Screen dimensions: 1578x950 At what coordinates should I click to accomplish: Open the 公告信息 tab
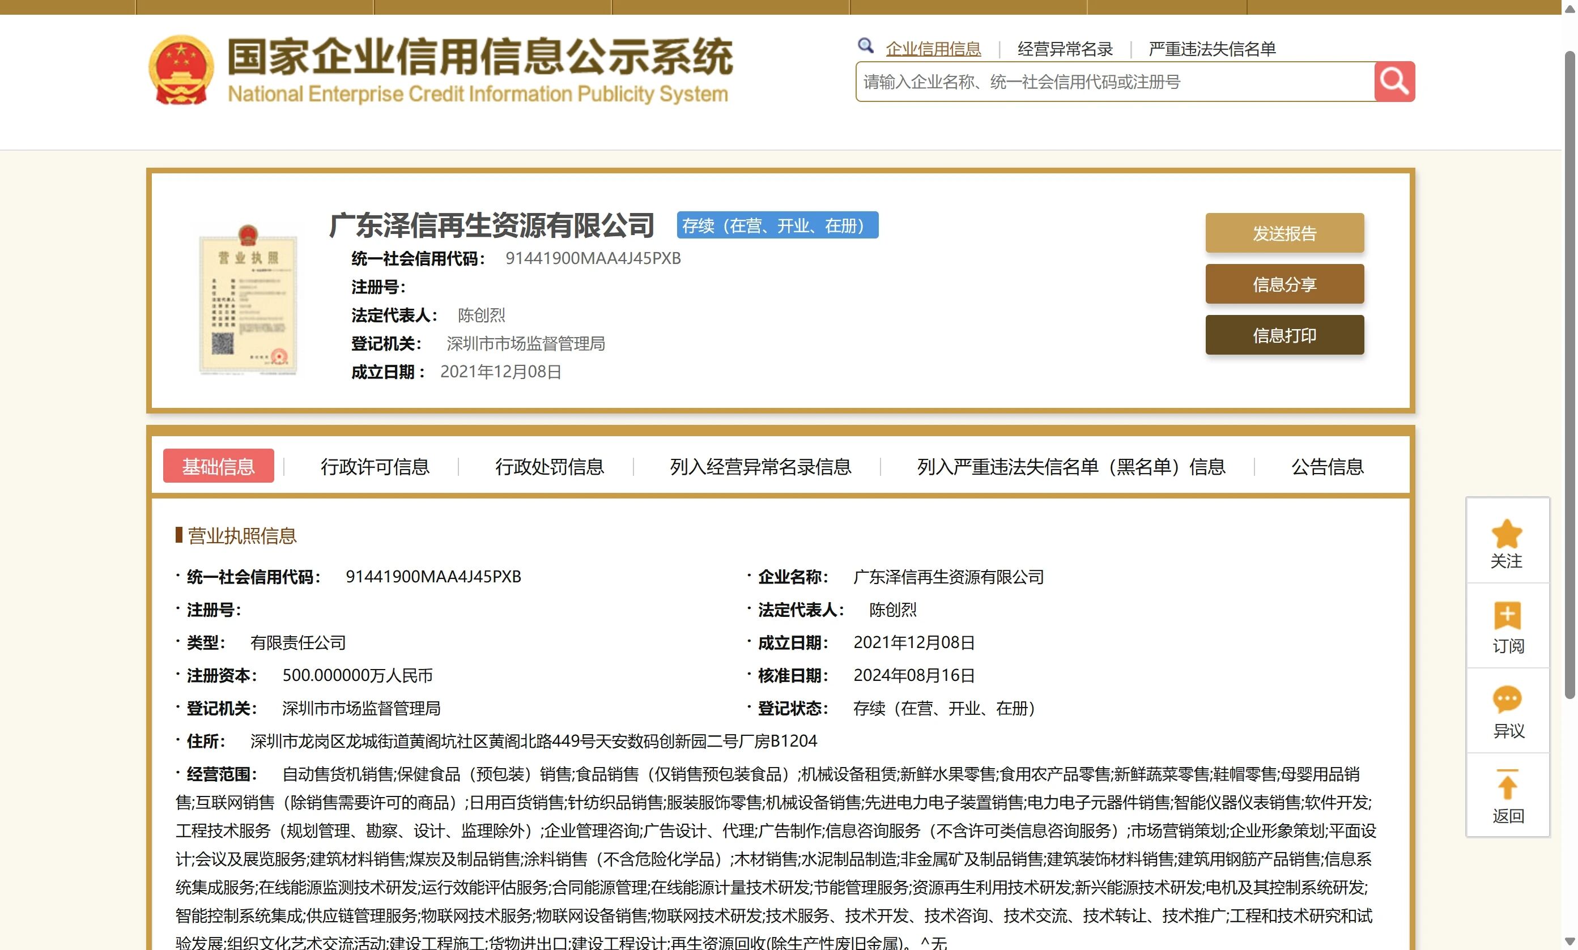point(1327,467)
